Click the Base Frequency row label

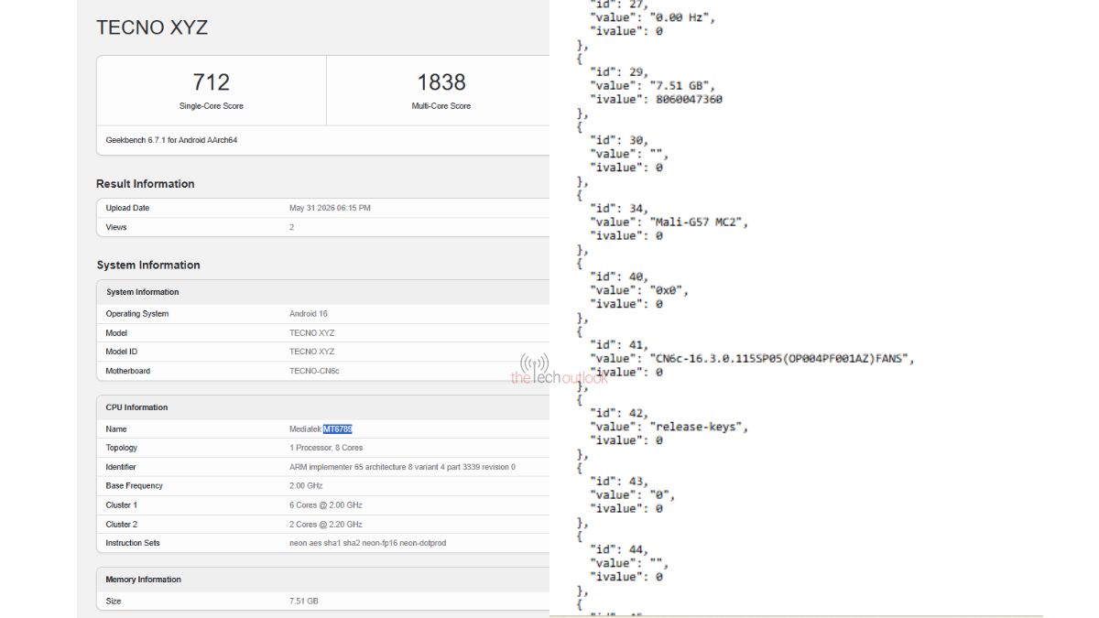pyautogui.click(x=134, y=486)
